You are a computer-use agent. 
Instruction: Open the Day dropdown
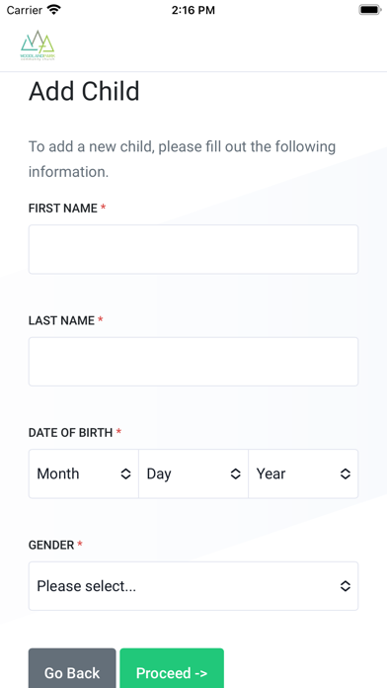pos(193,473)
